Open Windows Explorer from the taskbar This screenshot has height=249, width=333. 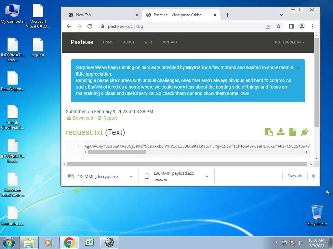coord(29,243)
